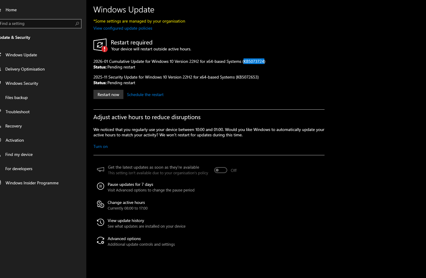This screenshot has height=278, width=426.
Task: Click the Restart required heading
Action: [x=132, y=42]
